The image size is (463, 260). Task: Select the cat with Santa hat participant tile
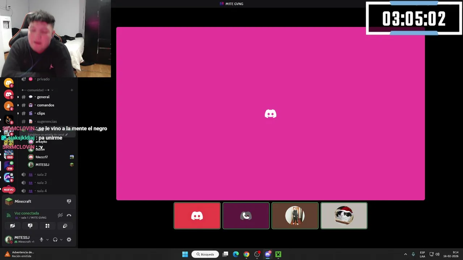tap(344, 216)
